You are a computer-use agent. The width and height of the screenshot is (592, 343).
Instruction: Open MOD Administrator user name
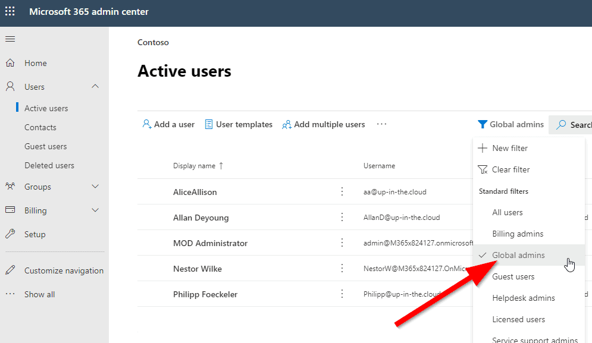pyautogui.click(x=210, y=243)
